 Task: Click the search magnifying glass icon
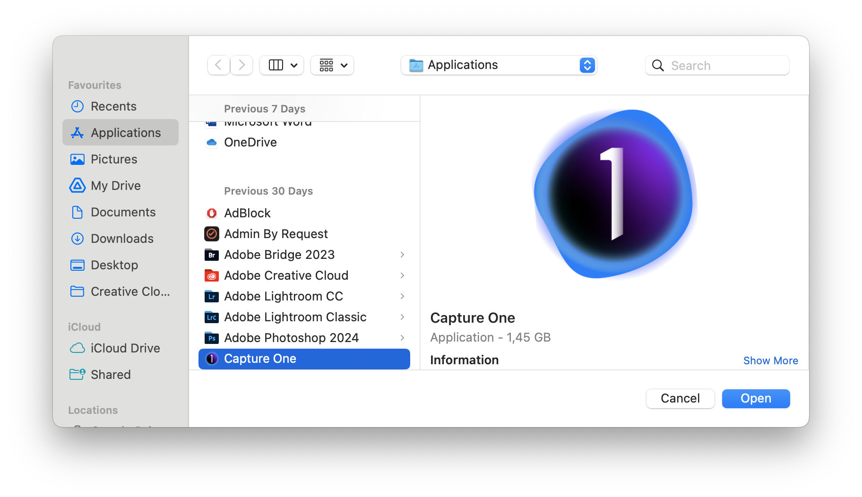pyautogui.click(x=658, y=66)
